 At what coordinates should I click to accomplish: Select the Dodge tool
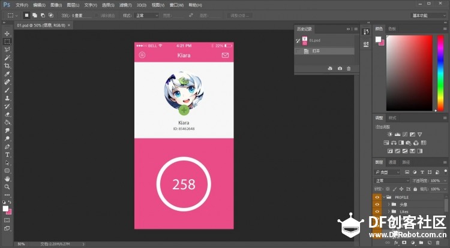coord(7,138)
